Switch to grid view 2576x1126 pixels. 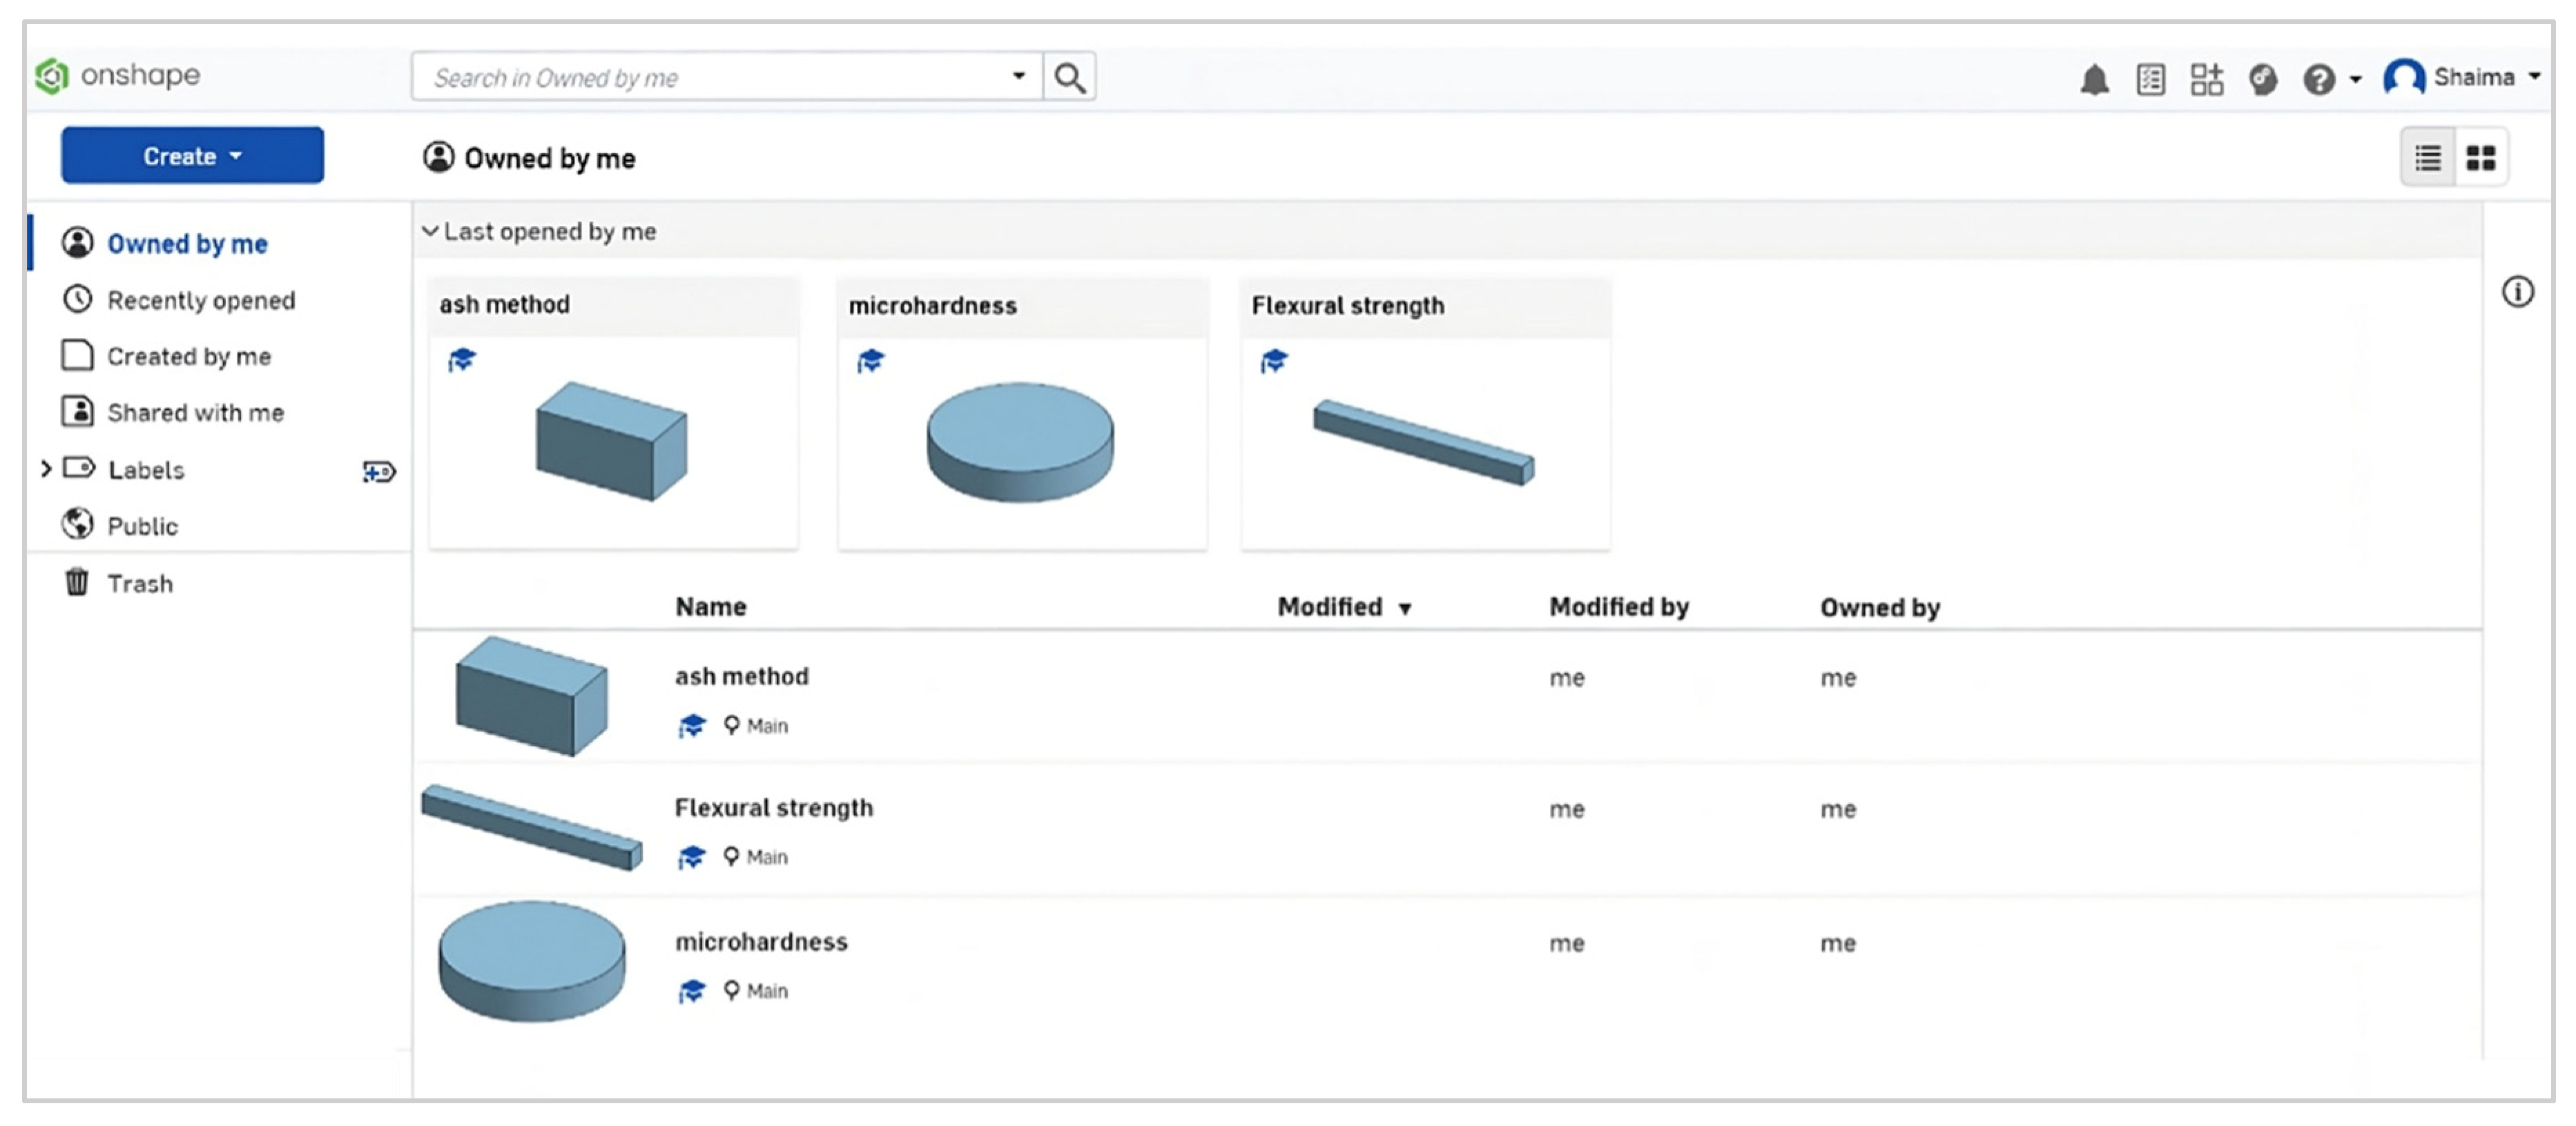point(2480,158)
